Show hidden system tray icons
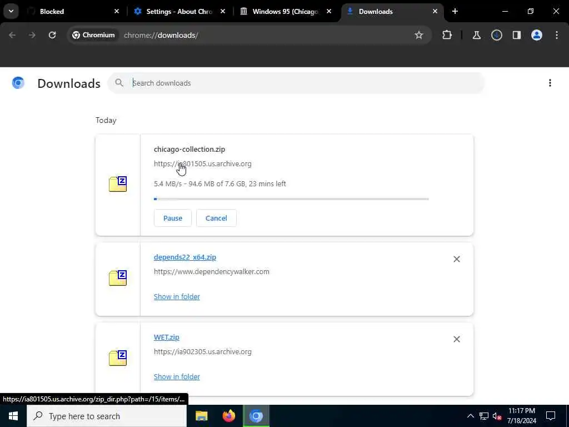The height and width of the screenshot is (427, 569). 470,416
